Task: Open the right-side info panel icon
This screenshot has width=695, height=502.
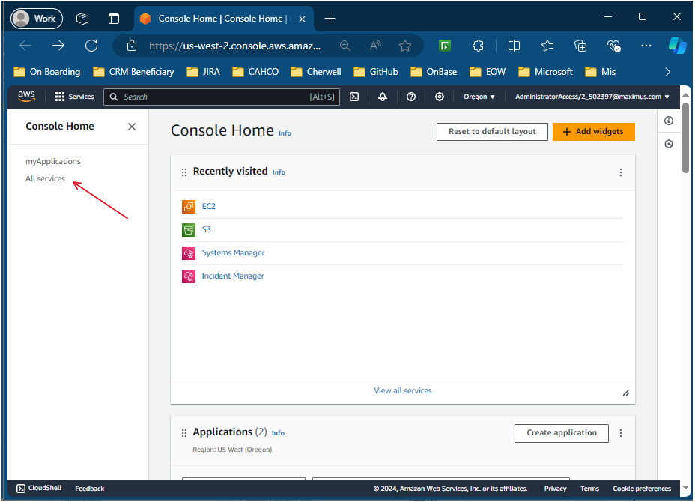Action: click(x=669, y=121)
